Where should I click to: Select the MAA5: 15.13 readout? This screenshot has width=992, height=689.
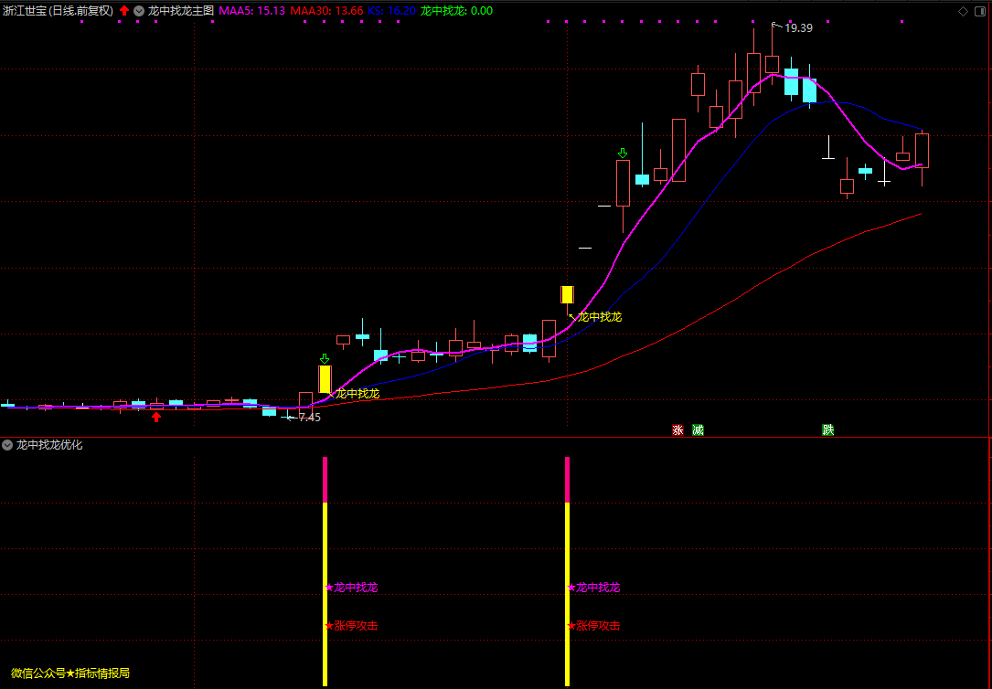(251, 11)
